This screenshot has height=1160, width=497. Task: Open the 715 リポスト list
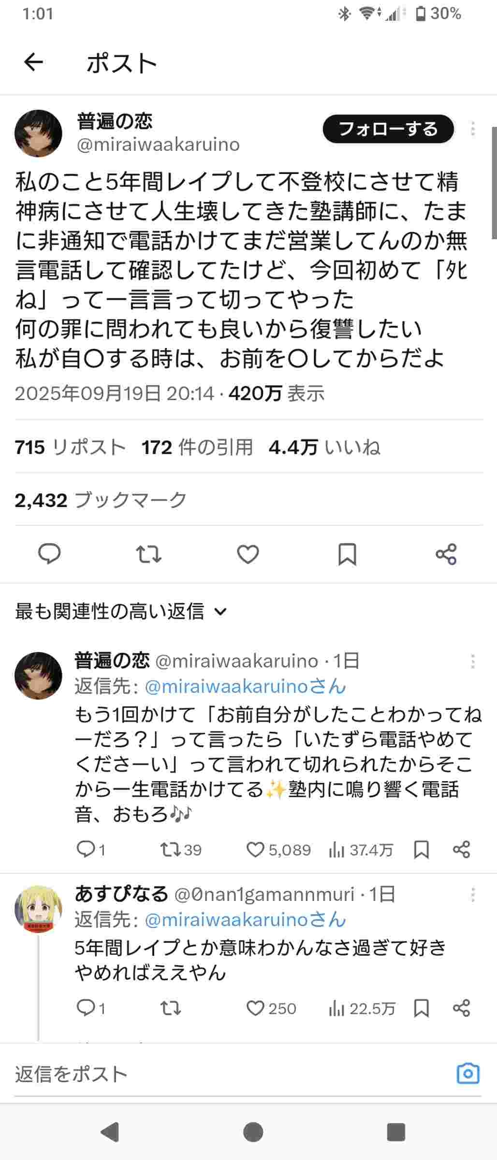pos(70,448)
